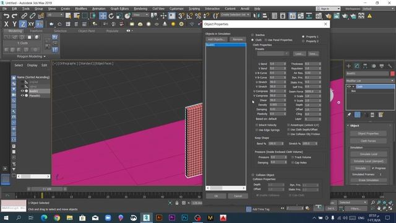Click the Pan View hand icon
This screenshot has height=223, width=396.
[x=379, y=208]
